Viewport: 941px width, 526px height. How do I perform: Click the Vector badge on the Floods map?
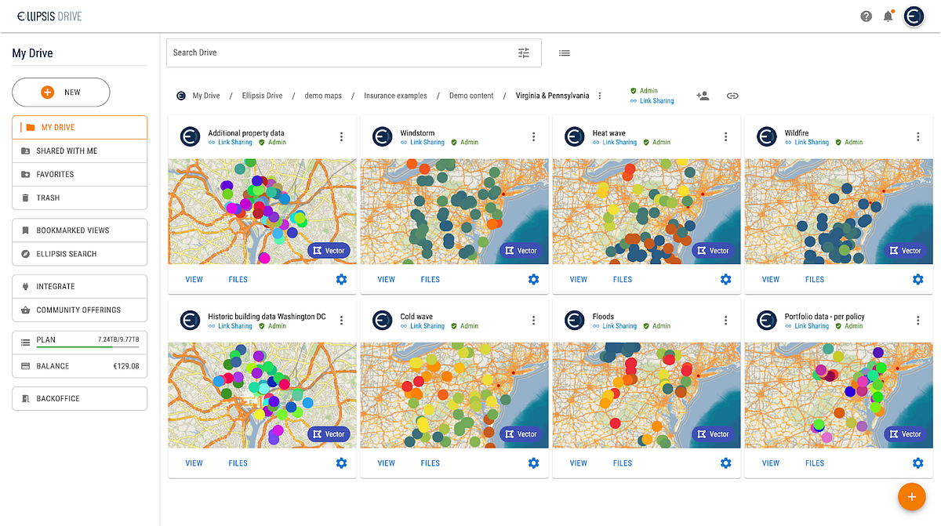(x=713, y=433)
